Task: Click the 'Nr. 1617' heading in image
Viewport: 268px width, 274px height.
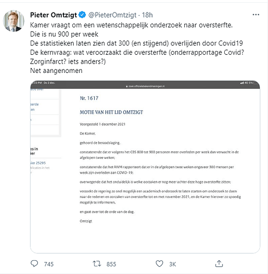Action: tap(89, 98)
